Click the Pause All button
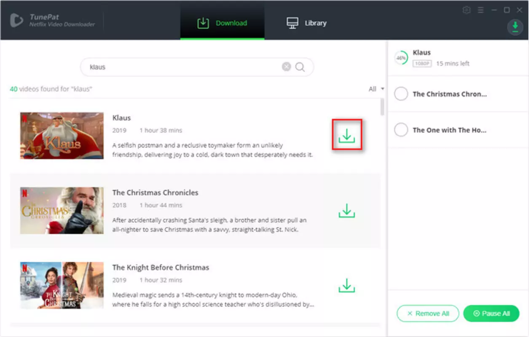This screenshot has width=529, height=337. tap(491, 313)
